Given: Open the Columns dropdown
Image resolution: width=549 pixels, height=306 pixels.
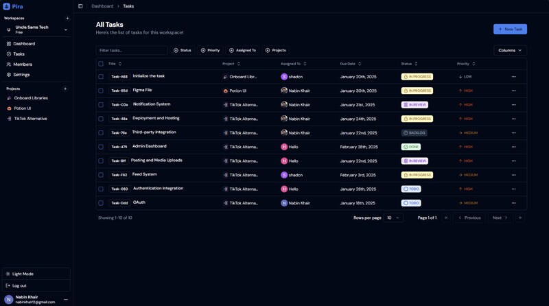Looking at the screenshot, I should click(x=510, y=50).
